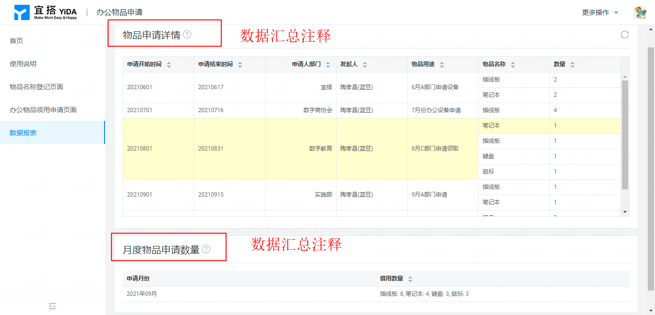Viewport: 655px width, 315px height.
Task: Click help icon beside 月度物品申请数量
Action: coord(206,249)
